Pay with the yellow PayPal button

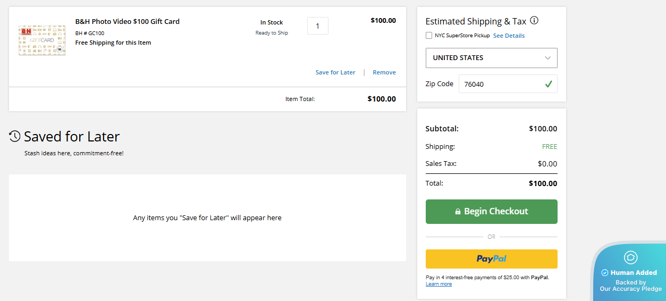(491, 259)
